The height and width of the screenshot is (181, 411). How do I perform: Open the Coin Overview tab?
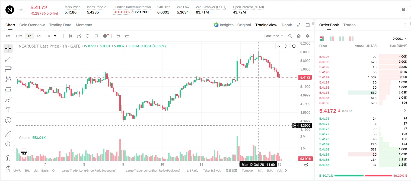tap(32, 25)
